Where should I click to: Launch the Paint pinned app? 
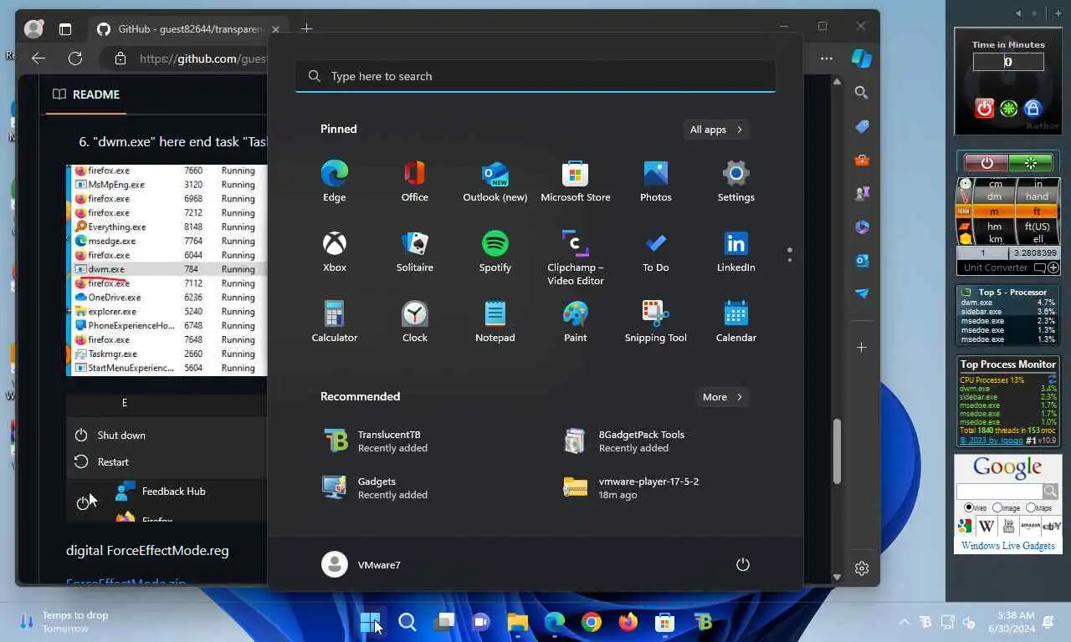[x=575, y=322]
